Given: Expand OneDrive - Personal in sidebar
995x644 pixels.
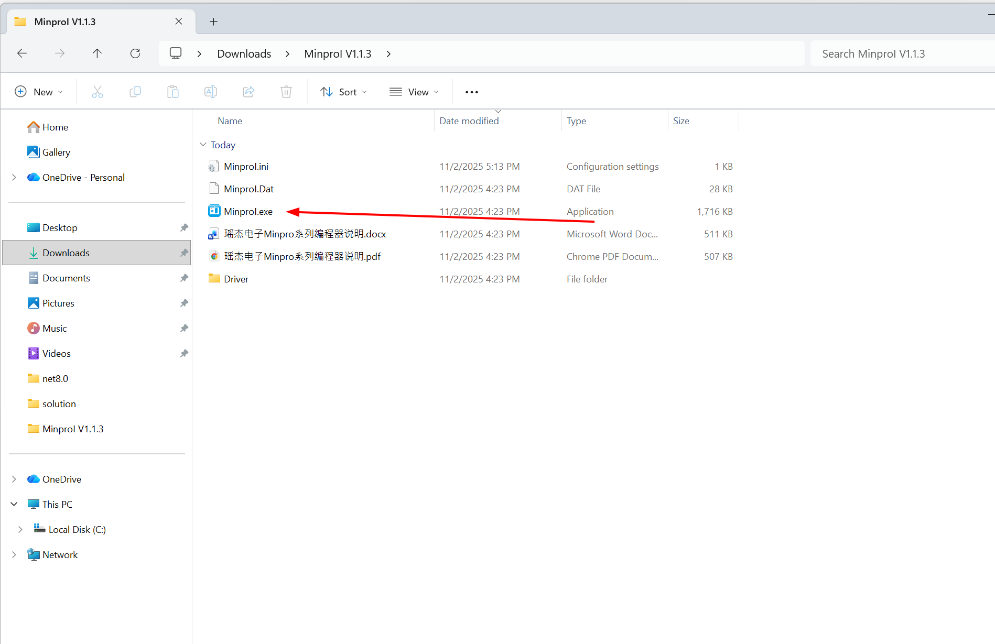Looking at the screenshot, I should tap(14, 178).
